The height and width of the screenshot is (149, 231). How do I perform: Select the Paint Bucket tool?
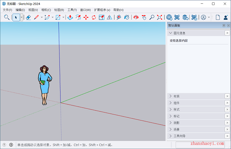(x=127, y=17)
